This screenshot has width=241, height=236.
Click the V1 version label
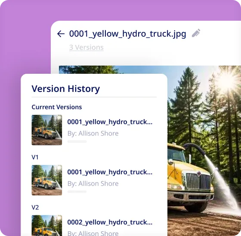(35, 157)
